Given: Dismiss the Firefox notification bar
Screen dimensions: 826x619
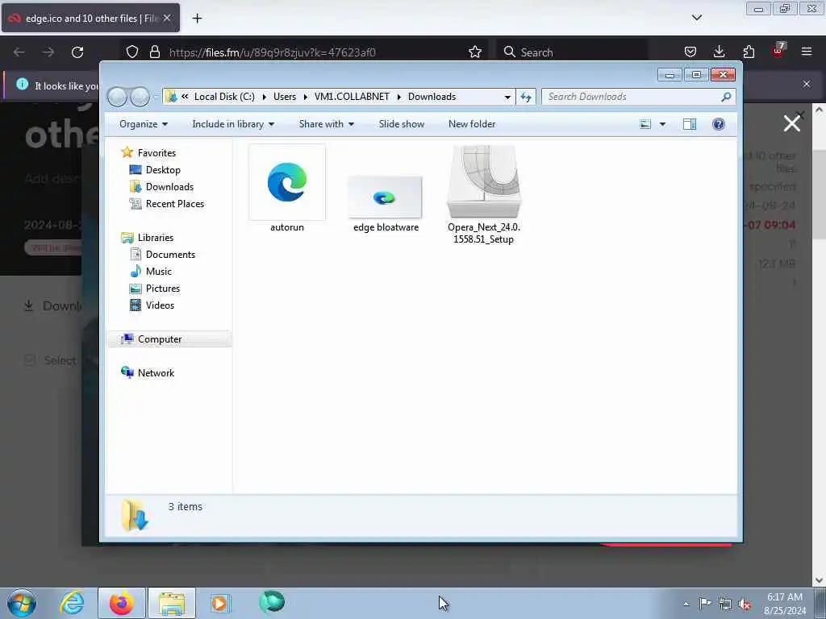Looking at the screenshot, I should (x=807, y=84).
